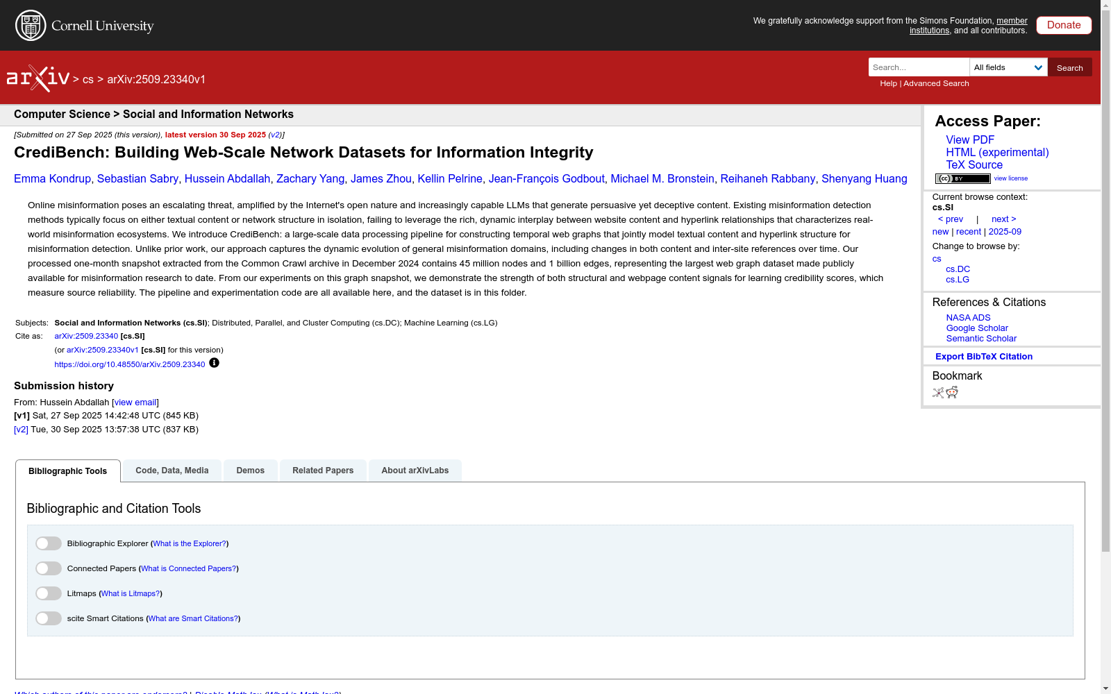This screenshot has width=1111, height=694.
Task: Click the arXiv:2509.23340 cite-as link
Action: point(86,336)
